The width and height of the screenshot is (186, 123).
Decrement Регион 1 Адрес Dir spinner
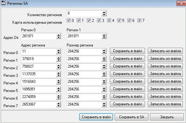(104, 38)
